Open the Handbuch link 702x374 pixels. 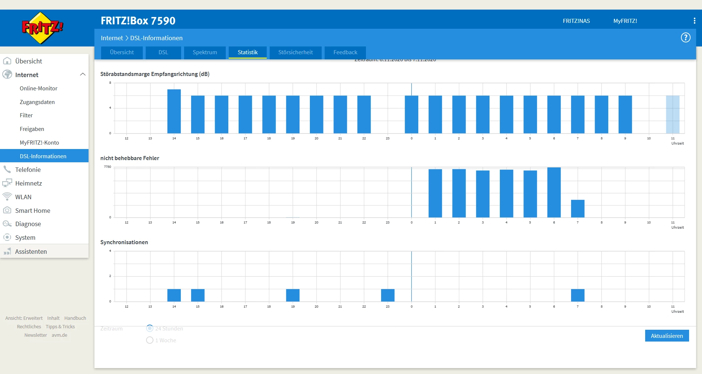pos(75,318)
